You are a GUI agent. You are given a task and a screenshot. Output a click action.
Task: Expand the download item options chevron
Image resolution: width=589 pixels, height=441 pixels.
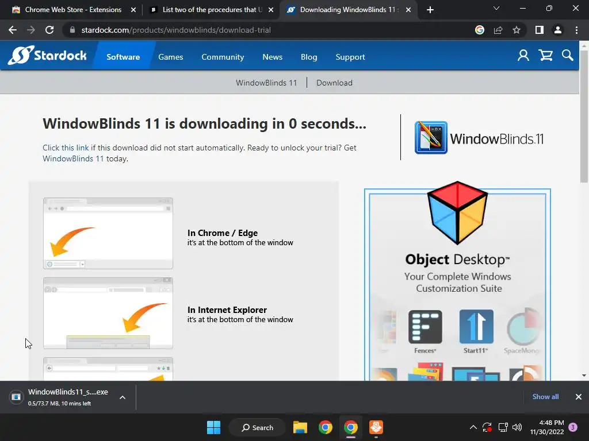(123, 397)
